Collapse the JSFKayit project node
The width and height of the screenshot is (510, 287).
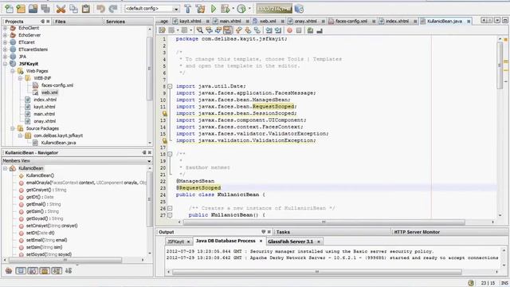[5, 64]
